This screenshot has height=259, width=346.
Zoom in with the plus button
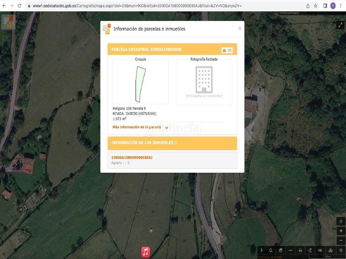(341, 231)
